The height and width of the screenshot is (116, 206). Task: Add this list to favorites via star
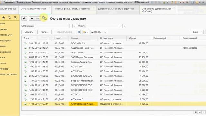(45, 19)
